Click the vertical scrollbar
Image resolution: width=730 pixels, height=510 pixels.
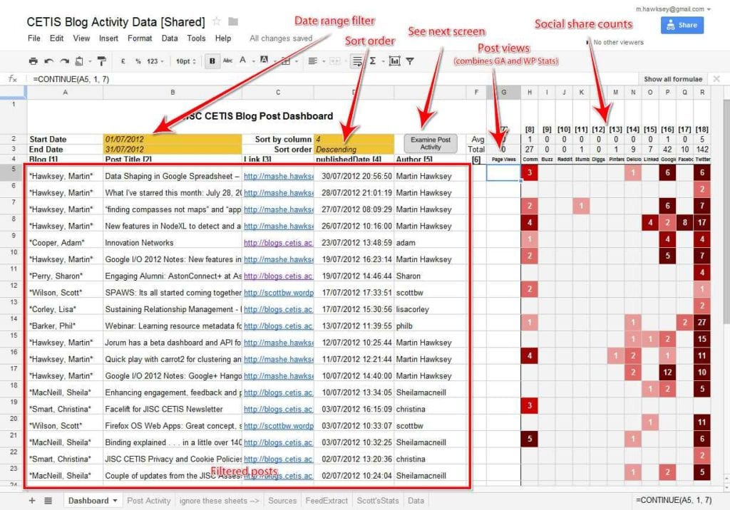726,211
